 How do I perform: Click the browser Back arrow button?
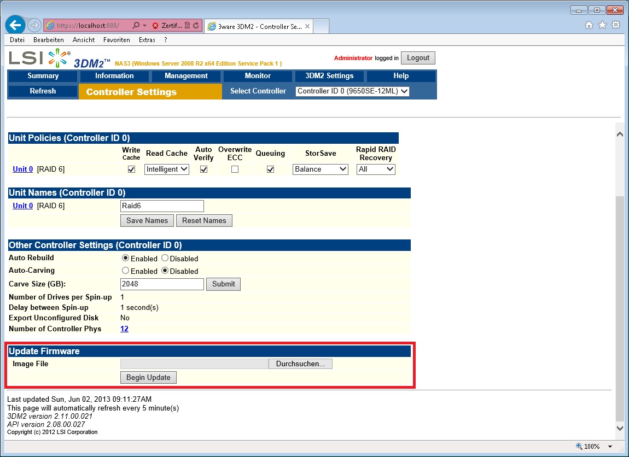pyautogui.click(x=15, y=25)
